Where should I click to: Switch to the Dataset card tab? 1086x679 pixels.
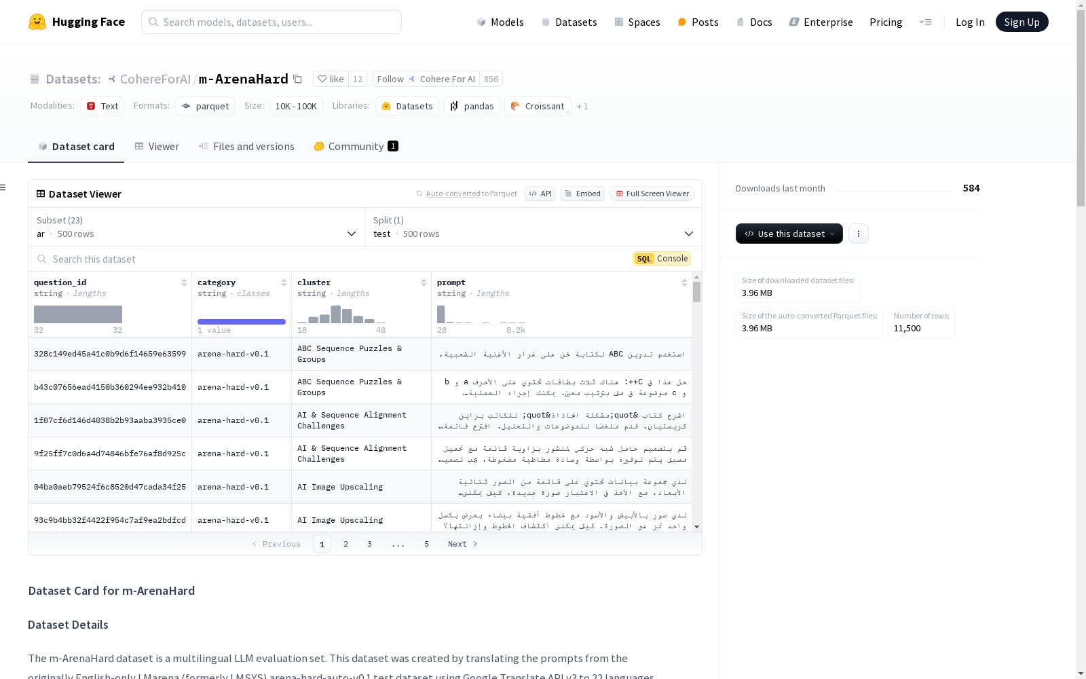coord(76,146)
